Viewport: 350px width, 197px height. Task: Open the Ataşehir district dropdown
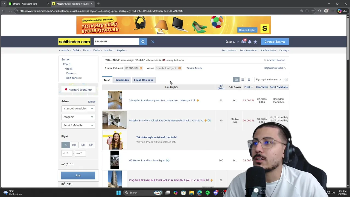(x=78, y=117)
